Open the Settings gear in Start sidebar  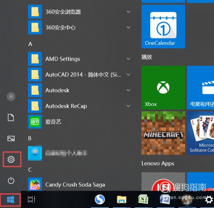11,159
